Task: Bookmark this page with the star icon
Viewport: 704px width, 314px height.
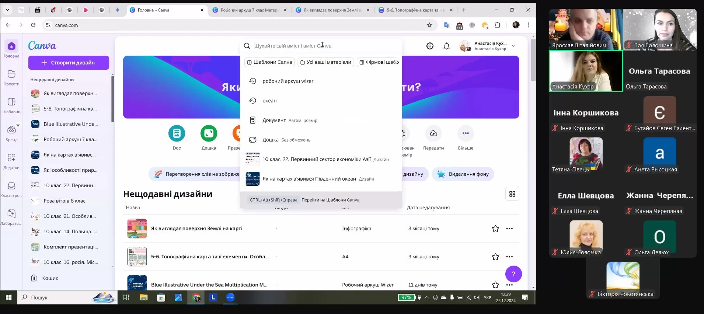Action: (429, 25)
